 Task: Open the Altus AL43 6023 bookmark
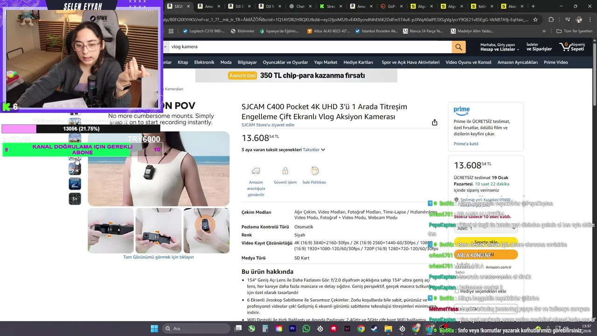pos(328,31)
